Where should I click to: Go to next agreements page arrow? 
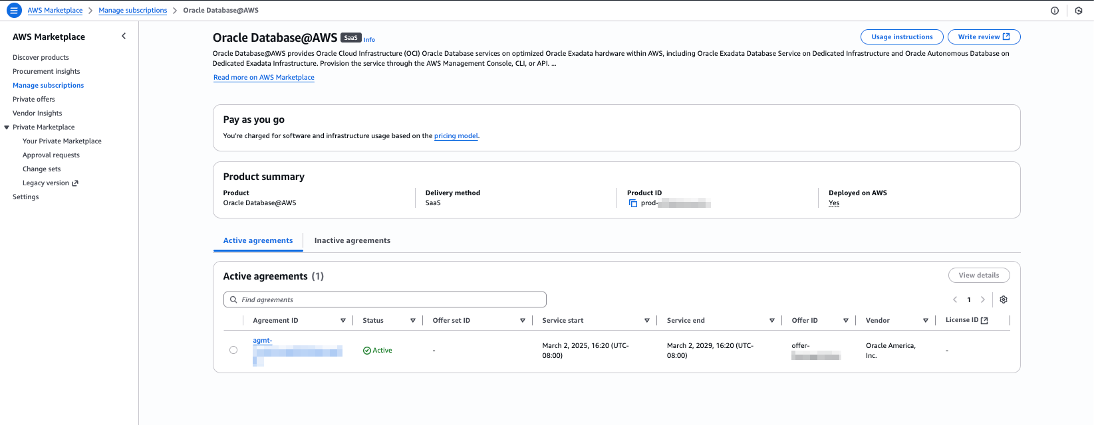(983, 299)
